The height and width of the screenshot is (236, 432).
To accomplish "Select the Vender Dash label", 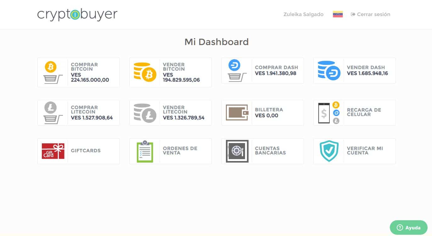I will (366, 67).
